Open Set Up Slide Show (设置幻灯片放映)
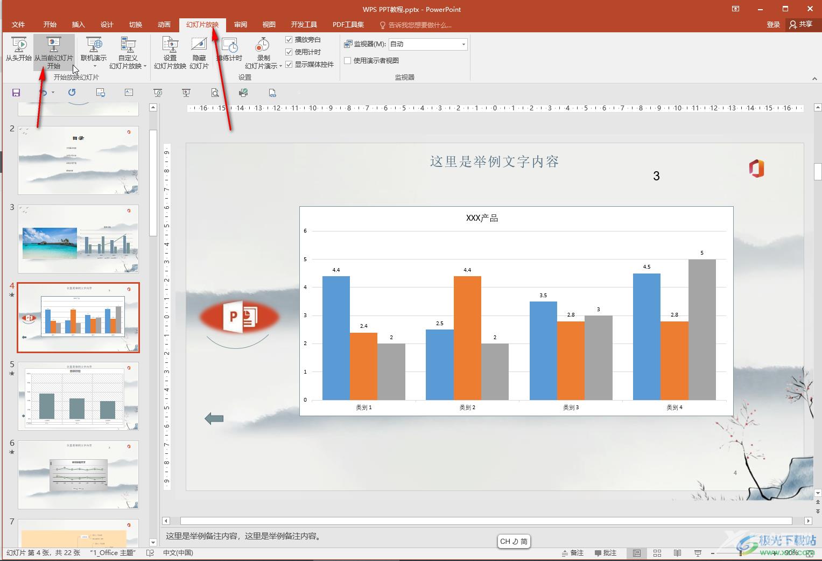822x561 pixels. pyautogui.click(x=170, y=52)
